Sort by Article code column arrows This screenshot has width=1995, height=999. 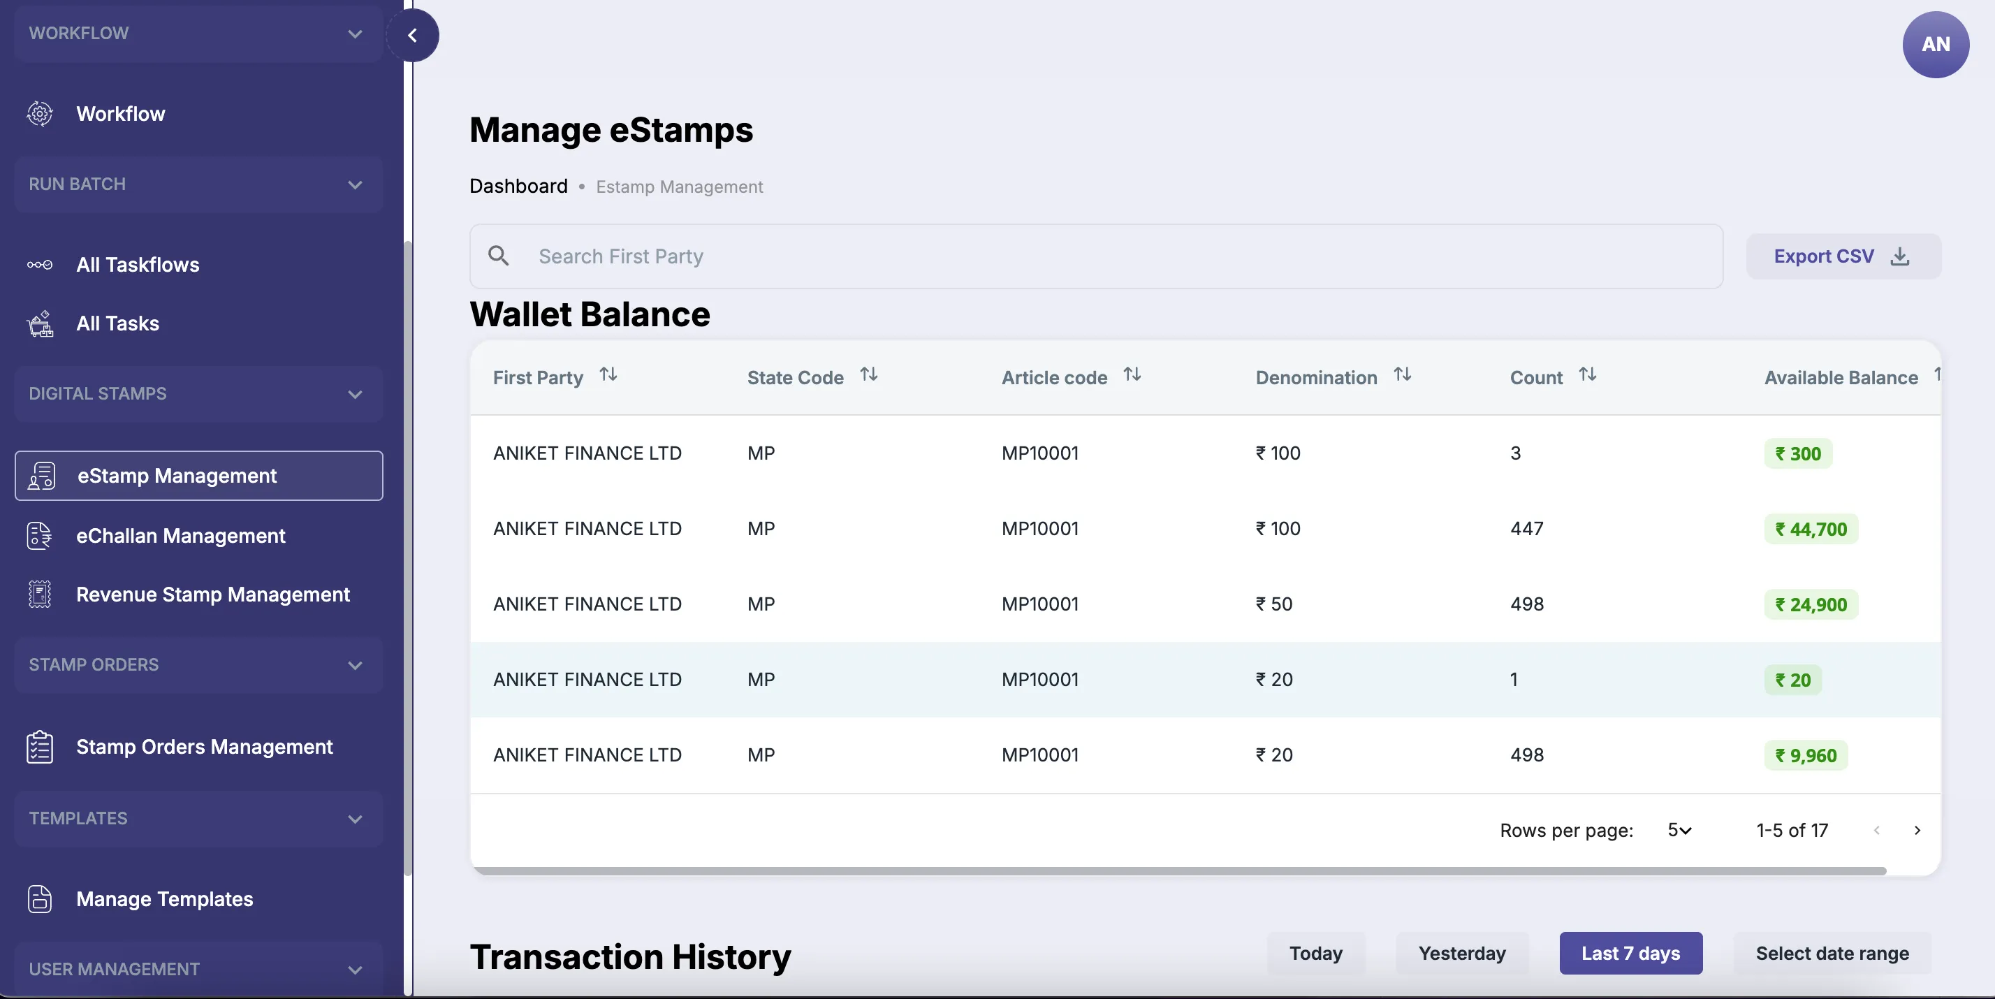click(1132, 375)
